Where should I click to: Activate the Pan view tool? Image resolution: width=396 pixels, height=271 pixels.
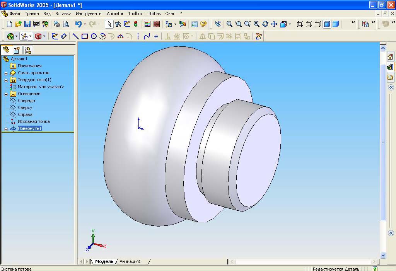[x=274, y=24]
